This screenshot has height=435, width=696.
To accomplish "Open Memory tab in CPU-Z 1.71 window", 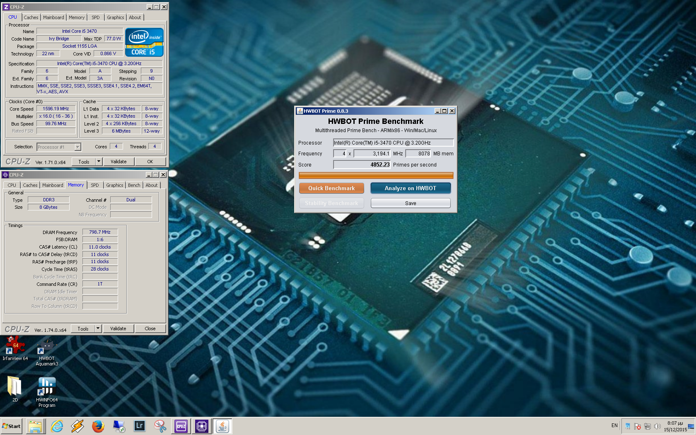I will [x=77, y=17].
